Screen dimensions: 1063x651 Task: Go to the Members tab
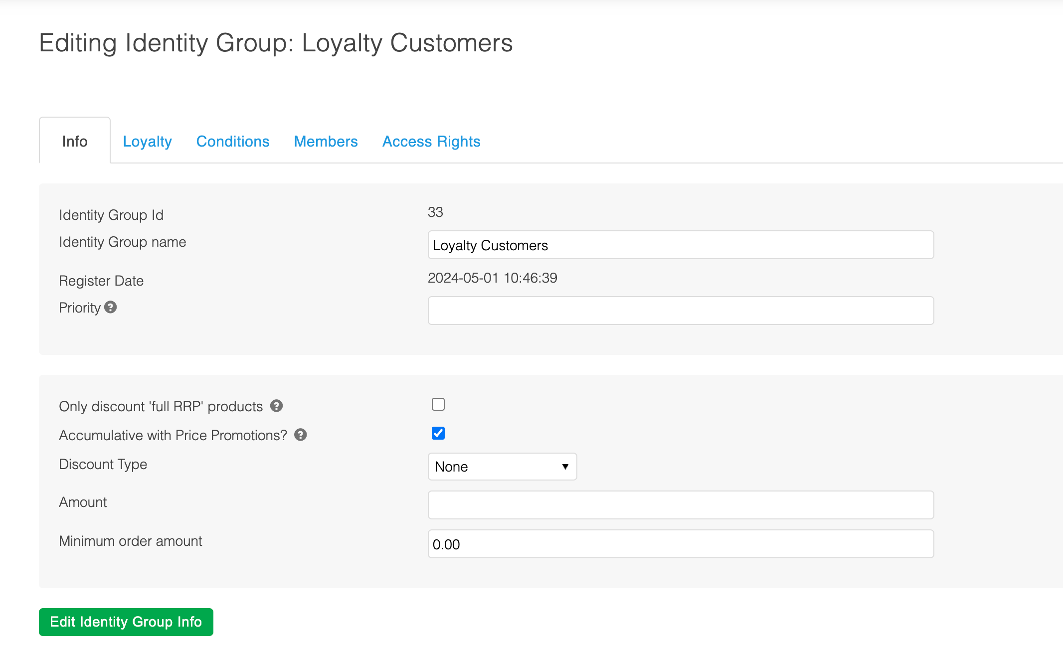(326, 142)
